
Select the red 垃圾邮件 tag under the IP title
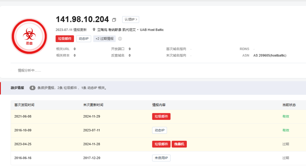(65, 39)
